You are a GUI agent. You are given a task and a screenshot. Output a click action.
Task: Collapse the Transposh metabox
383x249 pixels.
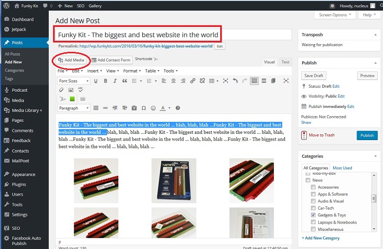coord(375,35)
